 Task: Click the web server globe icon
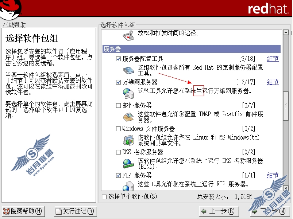tap(128, 93)
